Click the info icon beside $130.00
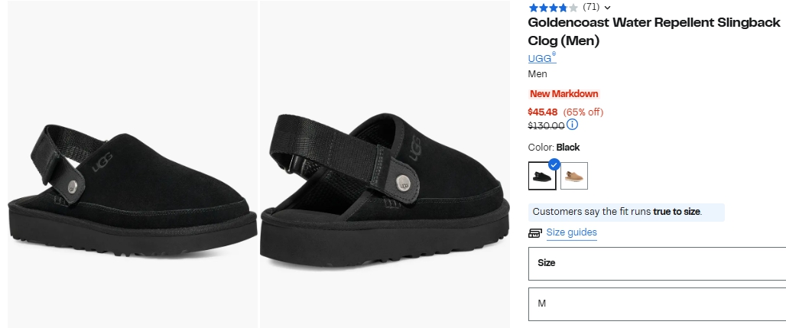The image size is (786, 328). pyautogui.click(x=573, y=125)
